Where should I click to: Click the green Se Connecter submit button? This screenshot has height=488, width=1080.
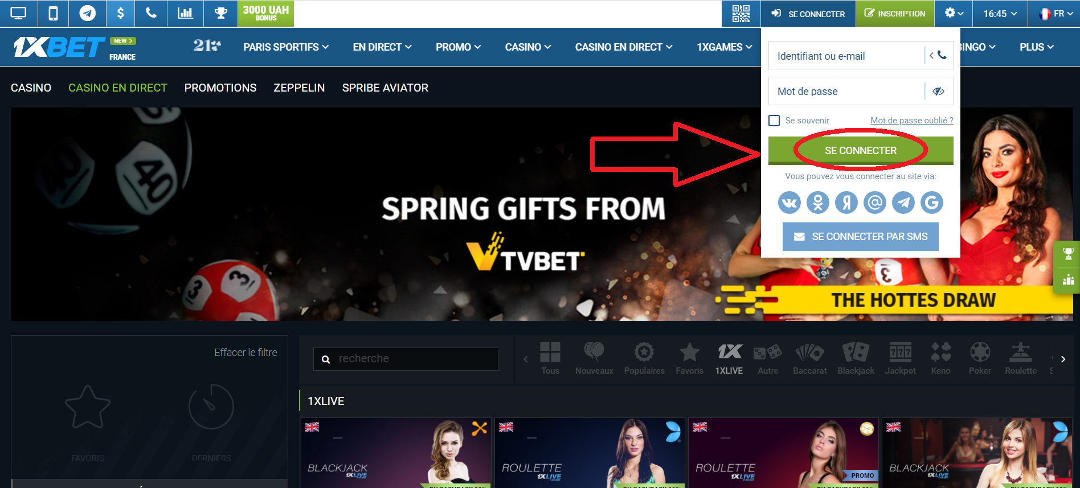[x=861, y=151]
